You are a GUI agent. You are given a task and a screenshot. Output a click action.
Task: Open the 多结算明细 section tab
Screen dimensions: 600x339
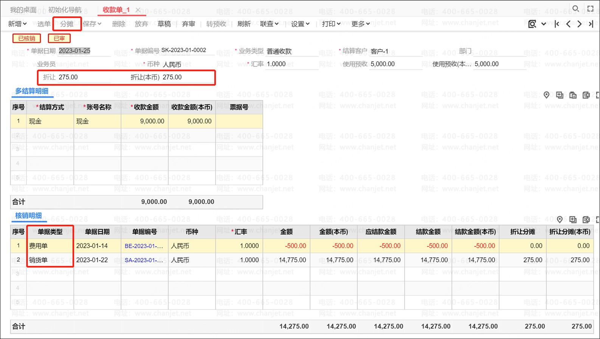[32, 91]
